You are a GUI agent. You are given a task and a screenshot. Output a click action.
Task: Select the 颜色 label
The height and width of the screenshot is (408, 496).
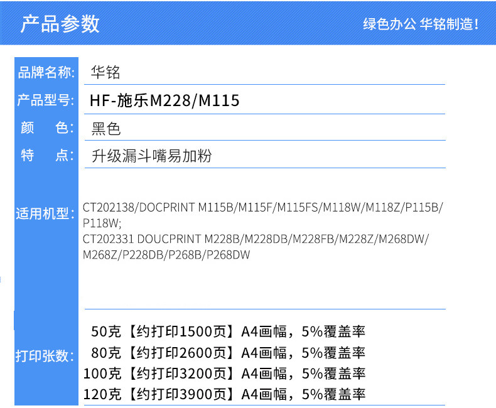coord(47,128)
